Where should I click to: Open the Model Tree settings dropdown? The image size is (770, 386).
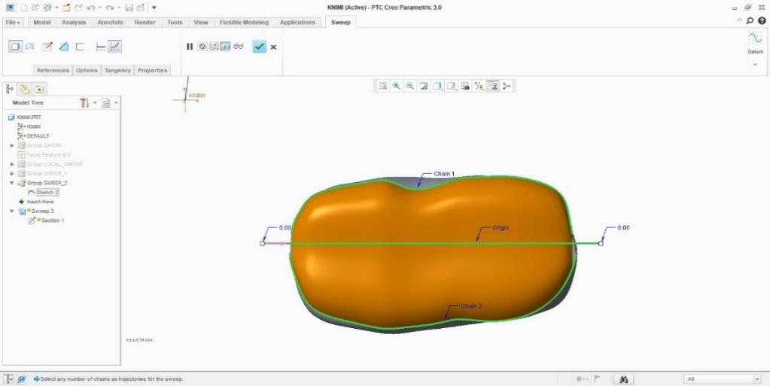point(87,102)
